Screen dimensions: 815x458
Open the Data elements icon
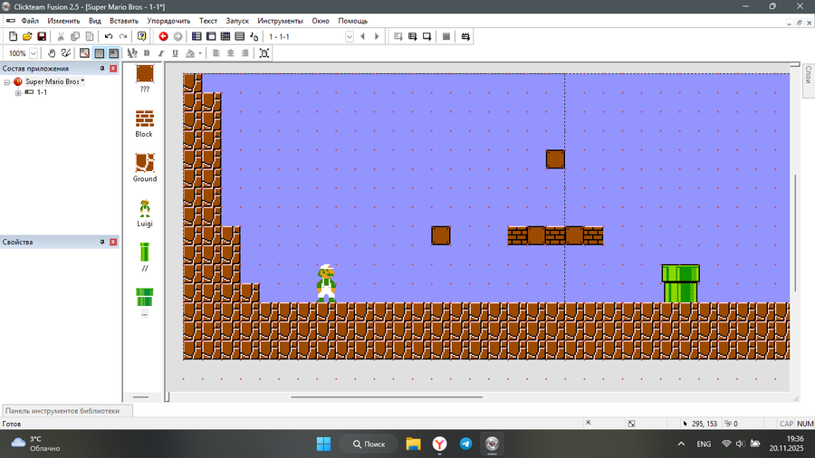(254, 36)
